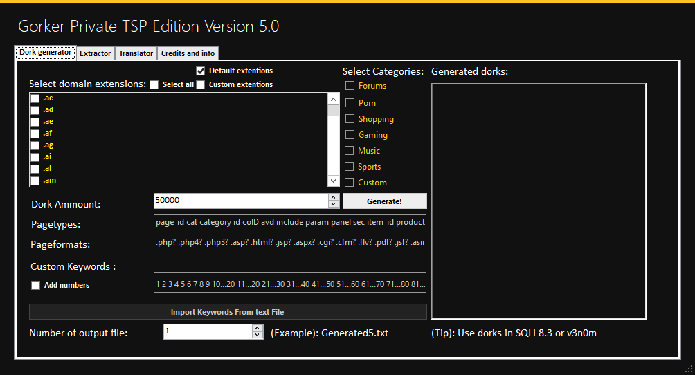The image size is (695, 375).
Task: Check the .ai domain extension
Action: (x=35, y=157)
